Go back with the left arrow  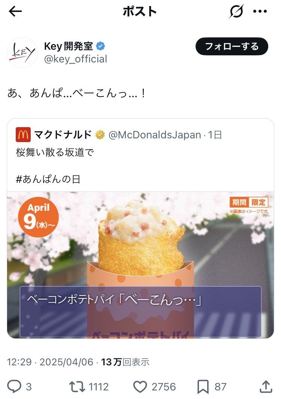pos(15,11)
